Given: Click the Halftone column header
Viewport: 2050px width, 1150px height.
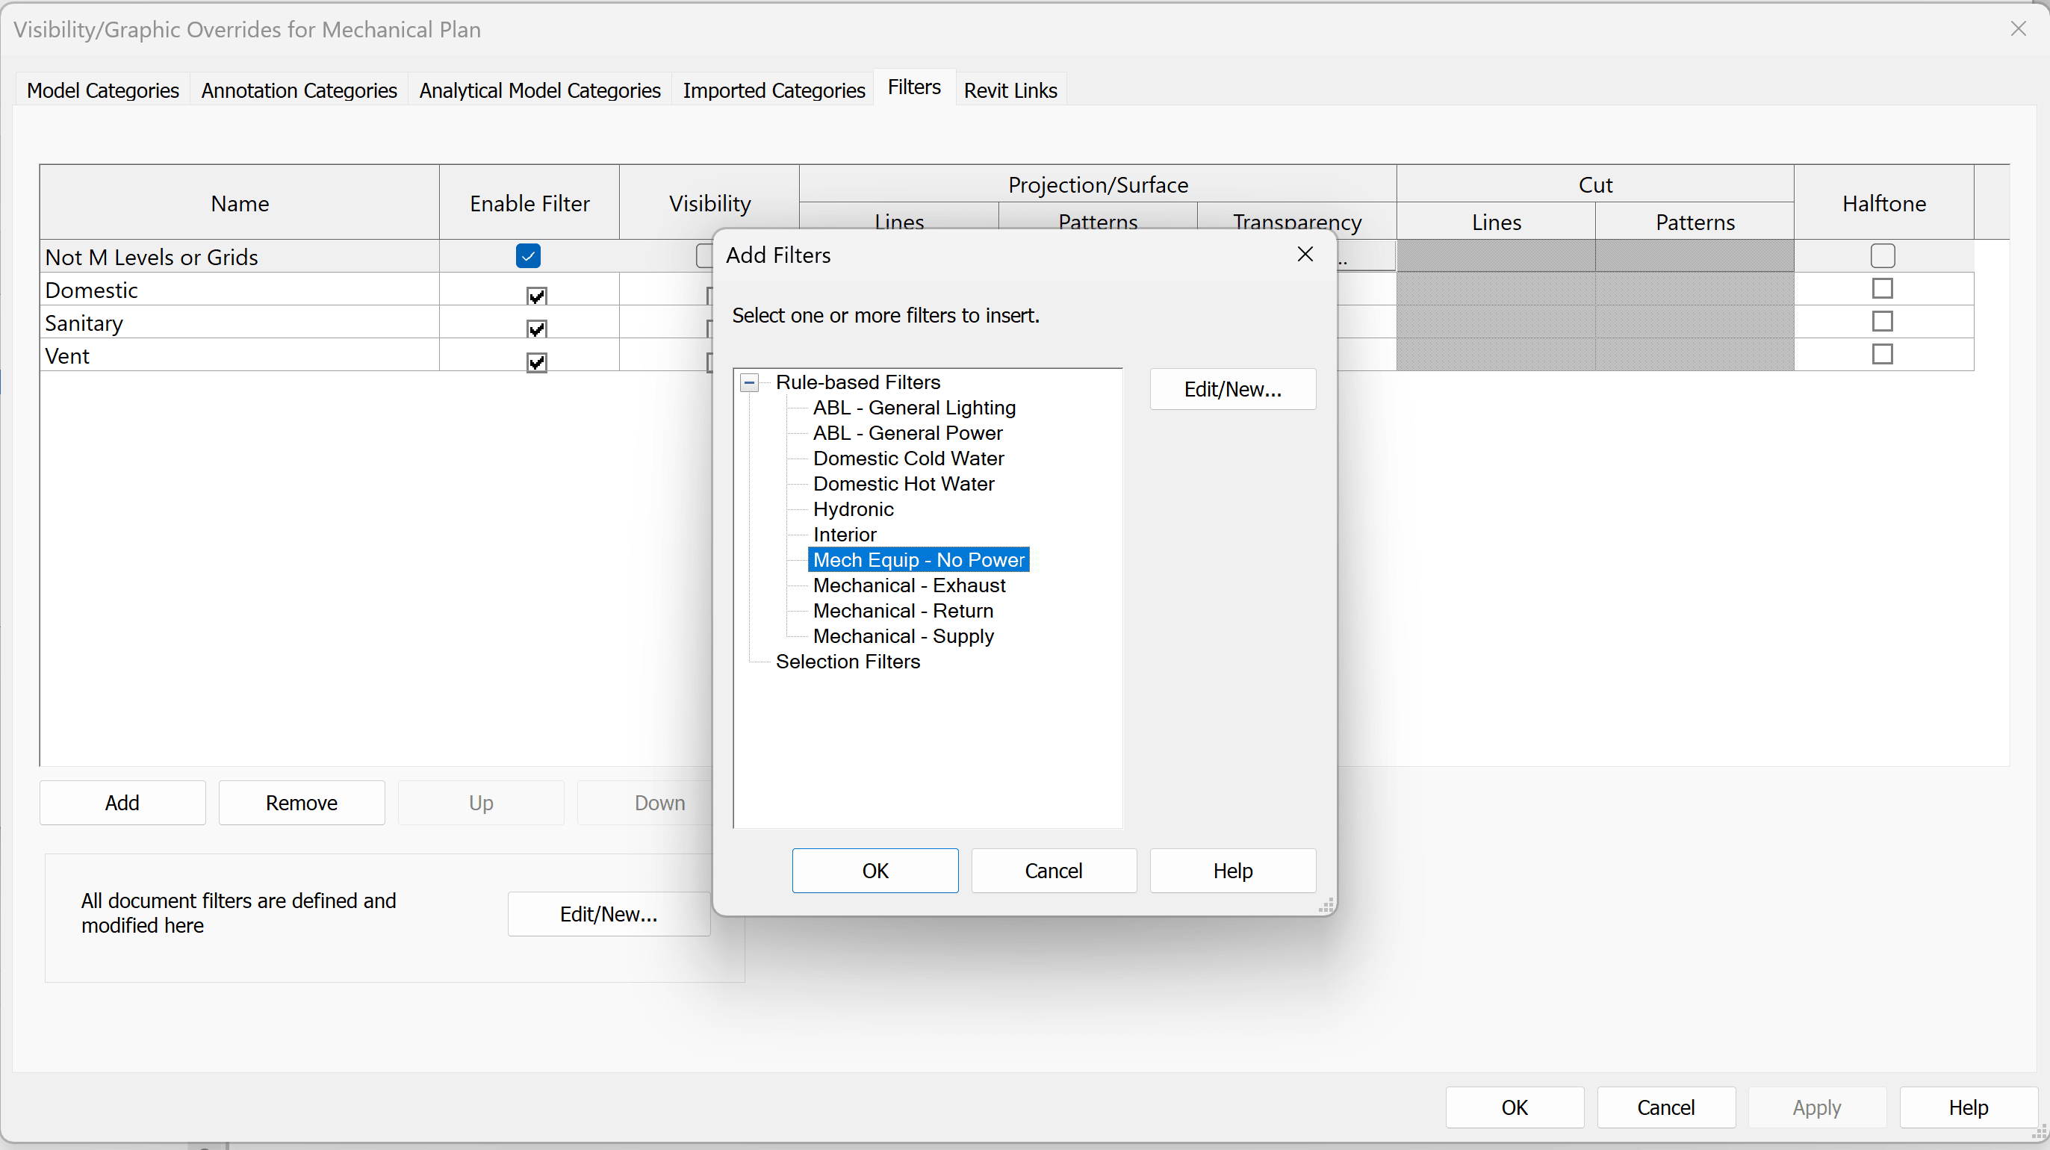Looking at the screenshot, I should 1883,204.
